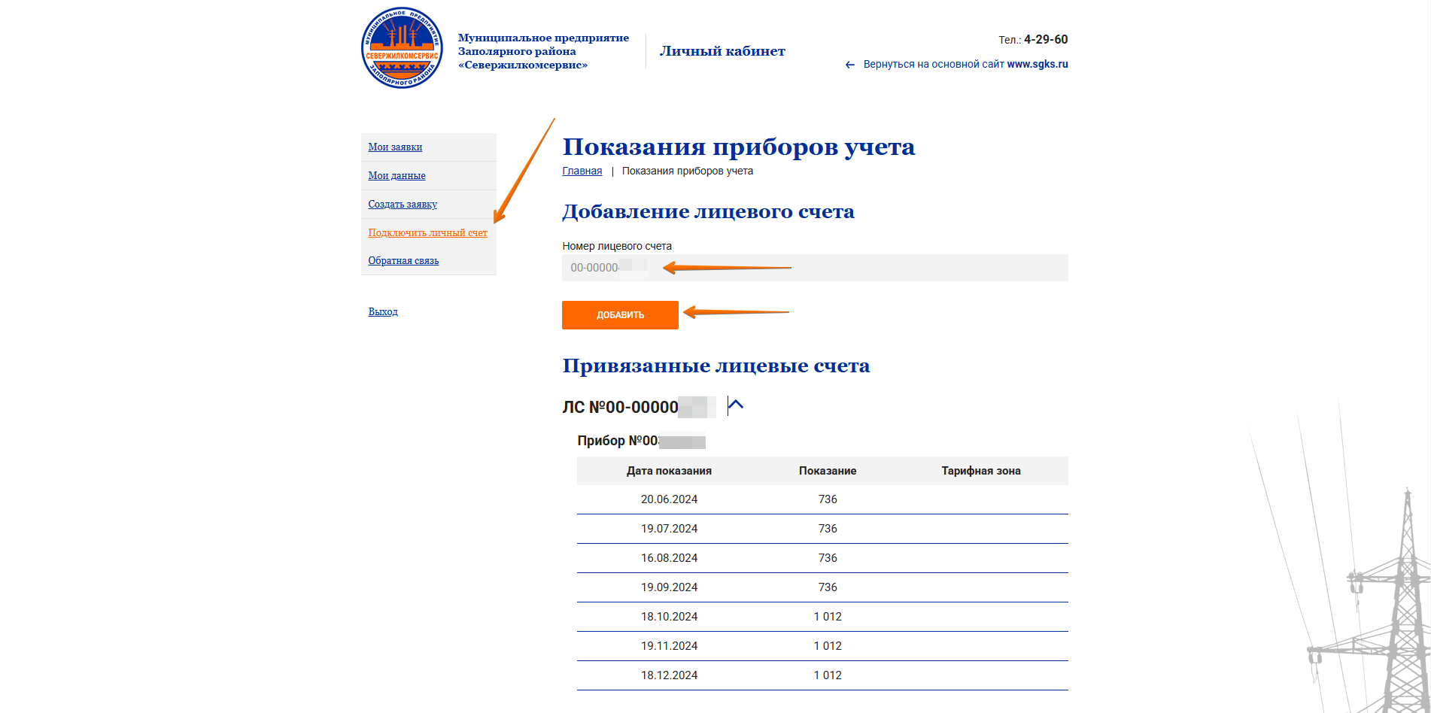Click the phone number 4-29-60
The image size is (1431, 713).
[x=1045, y=39]
